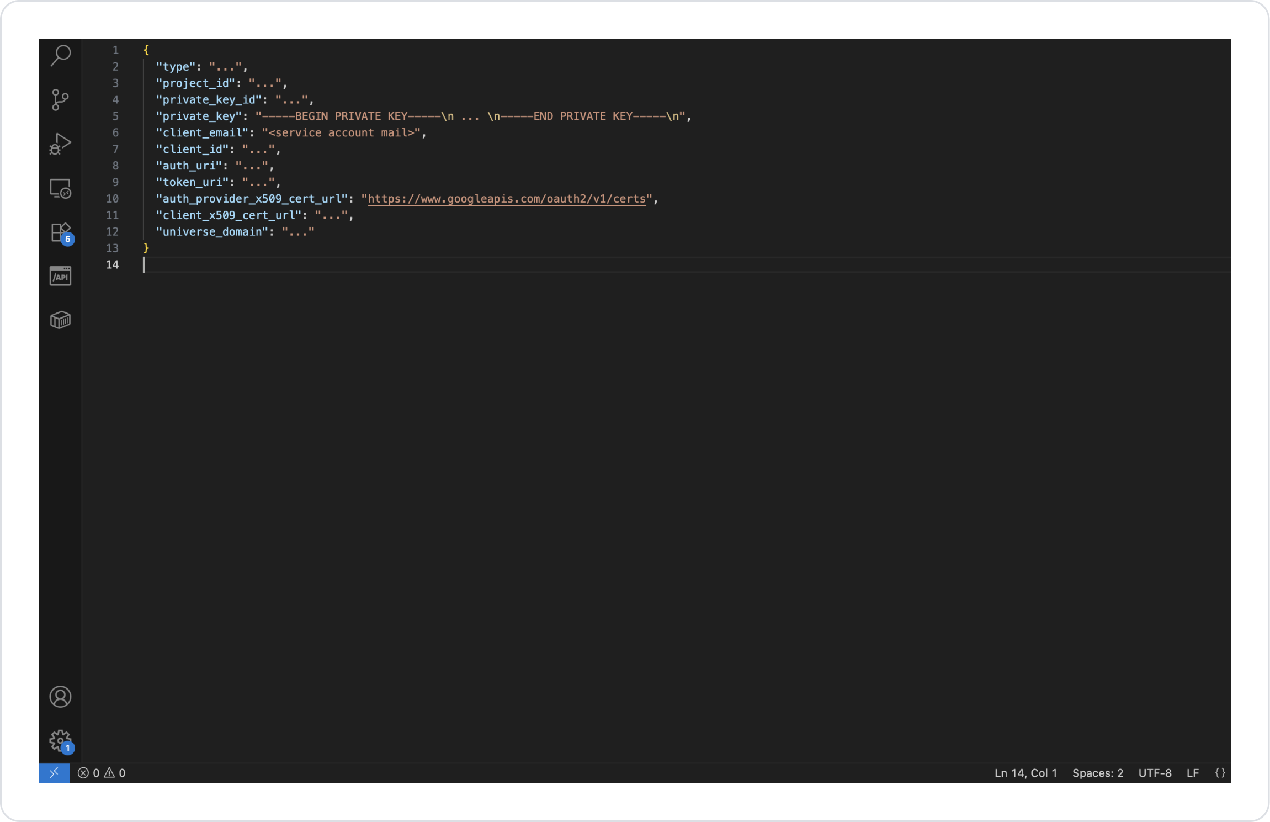Open Extensions view with 5 badge

pyautogui.click(x=61, y=233)
